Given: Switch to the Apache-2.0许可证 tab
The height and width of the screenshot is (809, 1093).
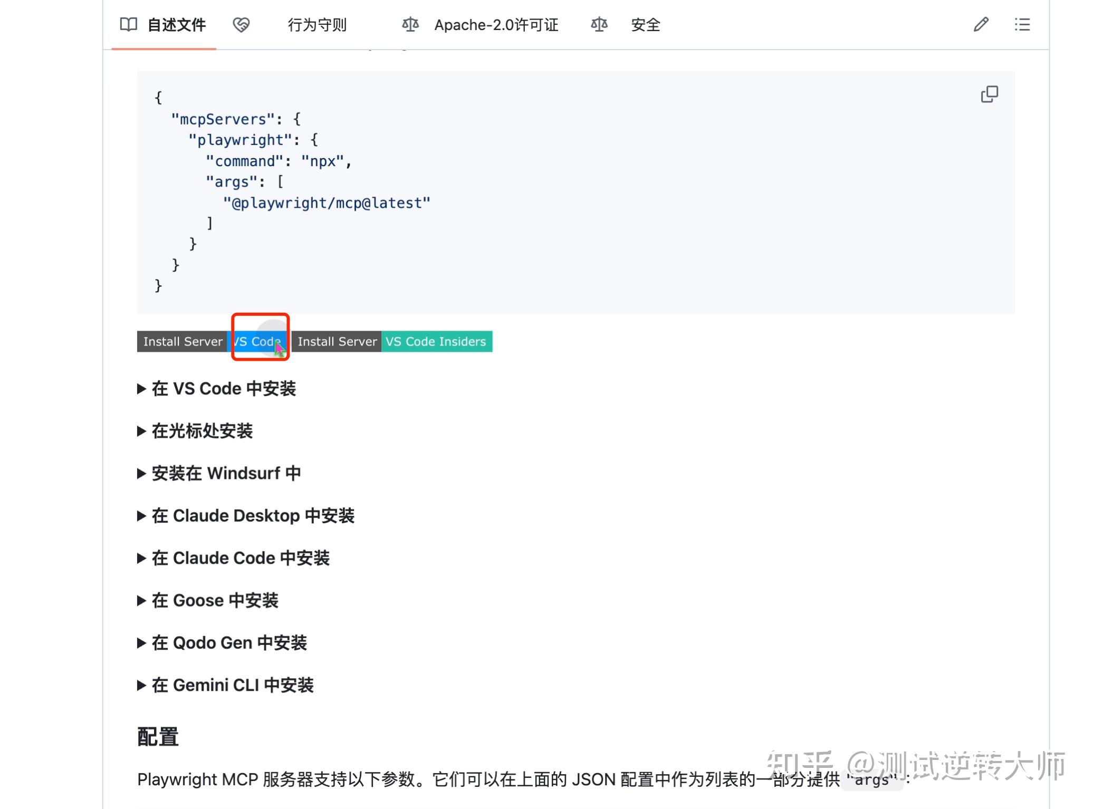Looking at the screenshot, I should pos(495,25).
